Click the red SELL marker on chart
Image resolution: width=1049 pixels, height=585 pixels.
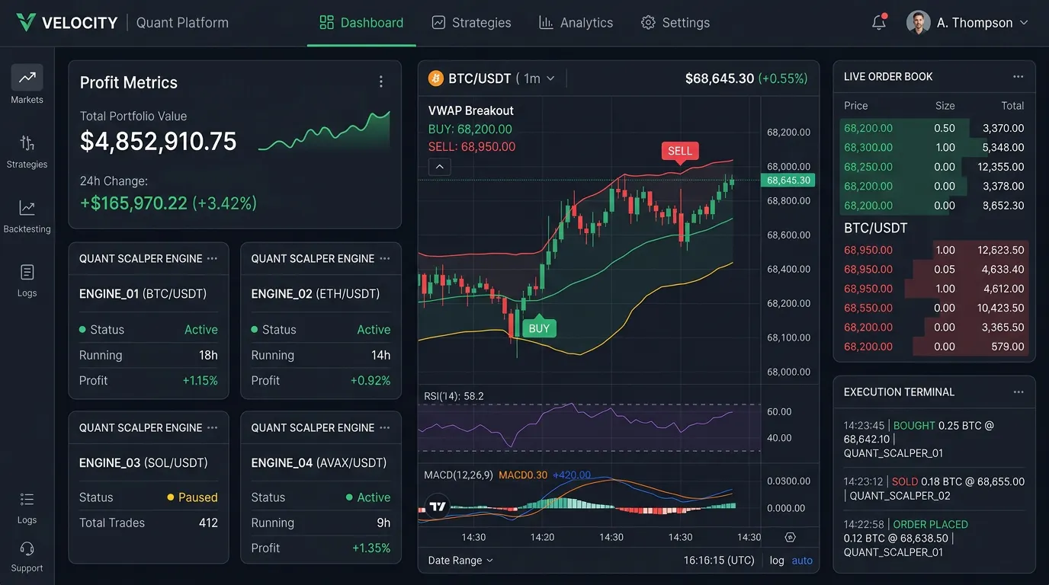pos(680,152)
